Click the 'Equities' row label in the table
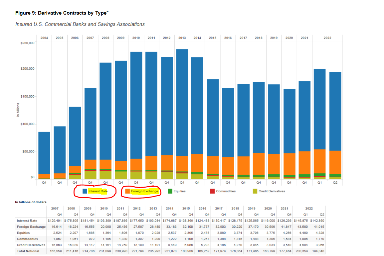 pyautogui.click(x=23, y=233)
